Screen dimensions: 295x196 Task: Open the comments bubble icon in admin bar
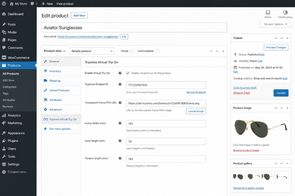[x=32, y=3]
